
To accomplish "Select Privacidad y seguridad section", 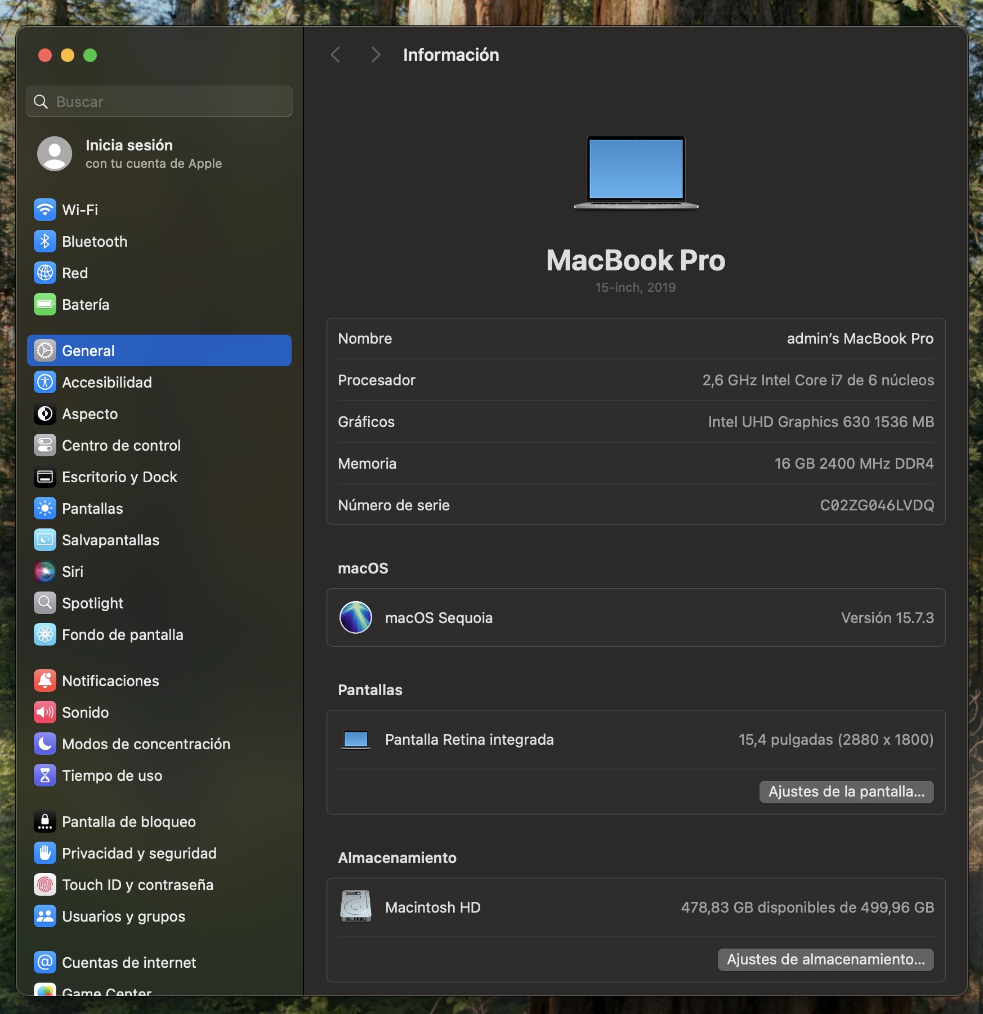I will pos(138,853).
